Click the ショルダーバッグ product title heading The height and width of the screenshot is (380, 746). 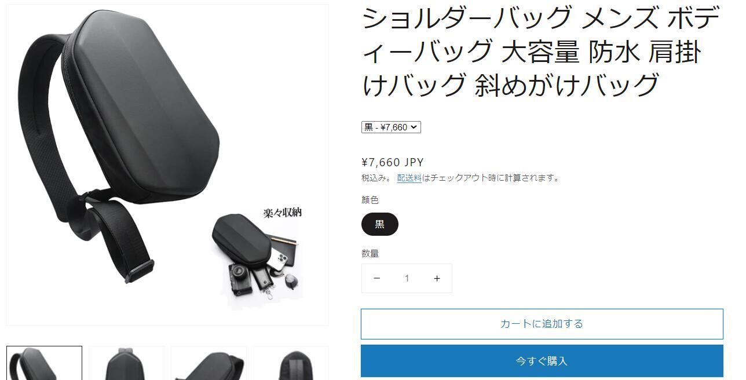541,51
